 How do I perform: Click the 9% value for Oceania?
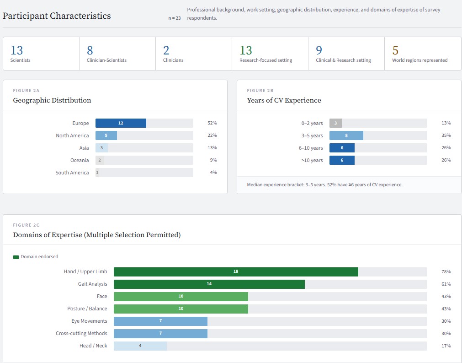tap(213, 160)
